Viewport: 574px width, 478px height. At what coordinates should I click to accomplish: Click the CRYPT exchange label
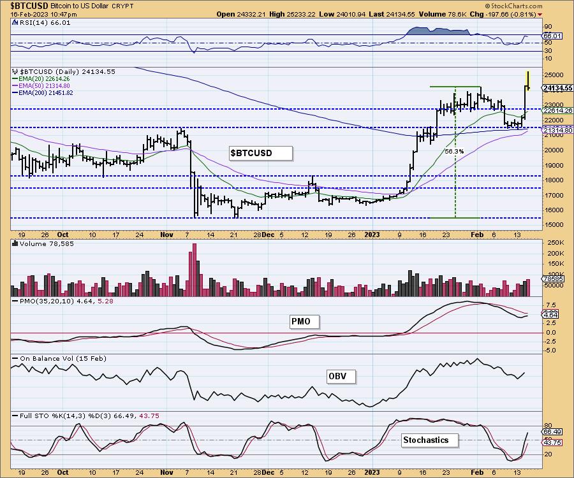point(121,6)
